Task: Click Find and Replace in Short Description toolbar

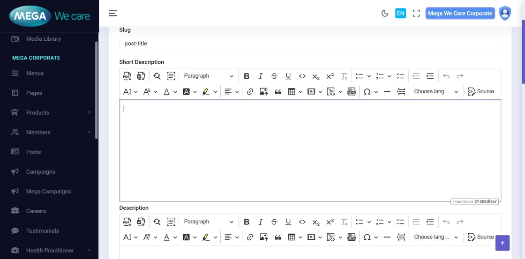Action: coord(157,76)
